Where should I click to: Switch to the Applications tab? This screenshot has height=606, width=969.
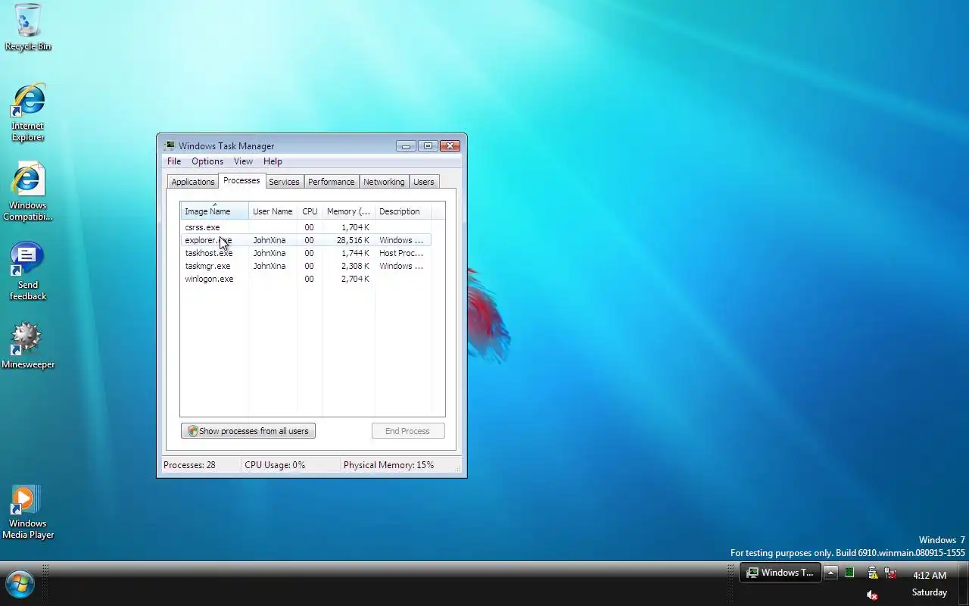(x=193, y=182)
